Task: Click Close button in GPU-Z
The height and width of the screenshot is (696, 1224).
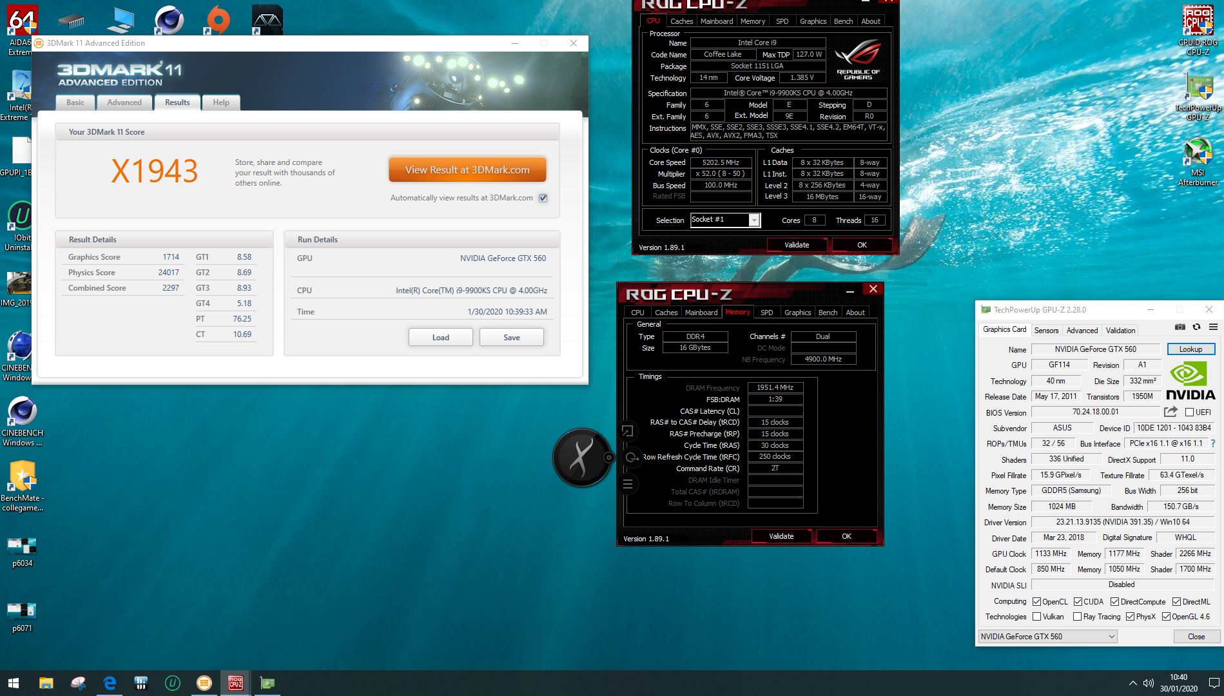Action: [x=1196, y=637]
